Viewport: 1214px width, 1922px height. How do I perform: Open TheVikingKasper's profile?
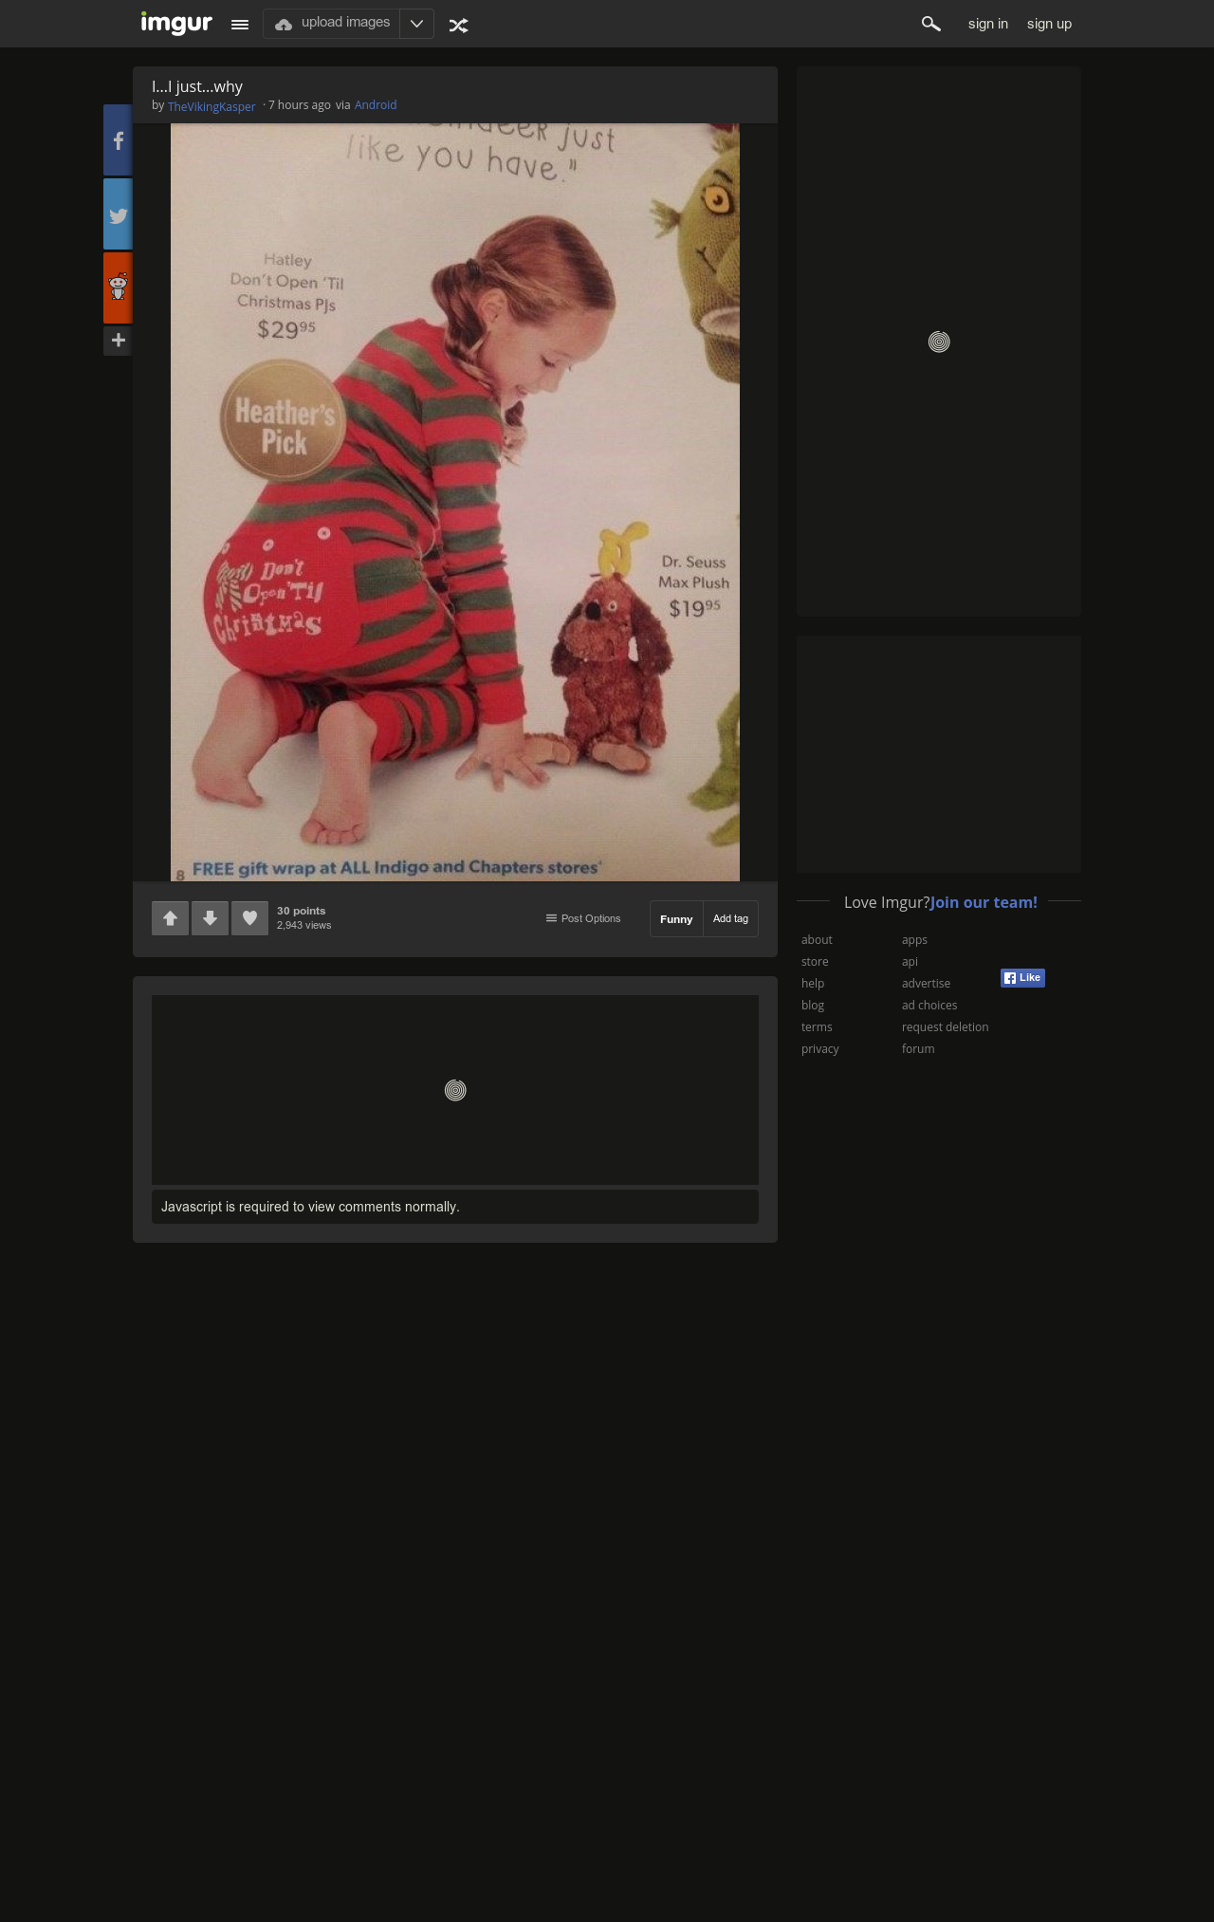212,106
